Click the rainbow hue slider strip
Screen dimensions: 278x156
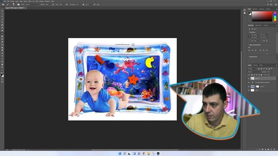tap(275, 16)
